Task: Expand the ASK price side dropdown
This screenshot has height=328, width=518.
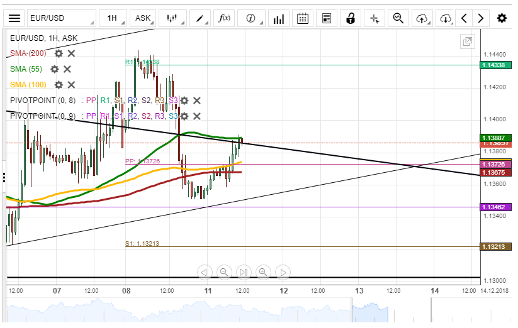Action: pos(146,18)
